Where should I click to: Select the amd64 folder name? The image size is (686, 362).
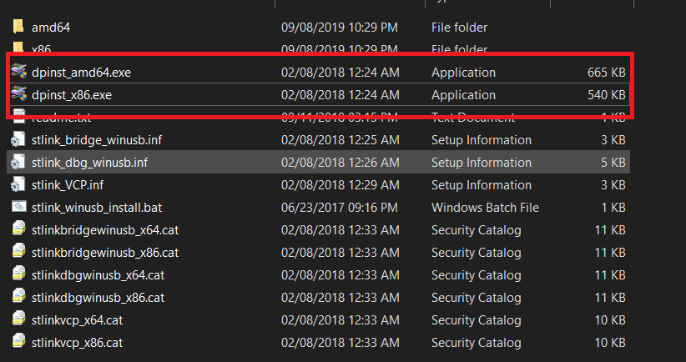click(x=51, y=28)
